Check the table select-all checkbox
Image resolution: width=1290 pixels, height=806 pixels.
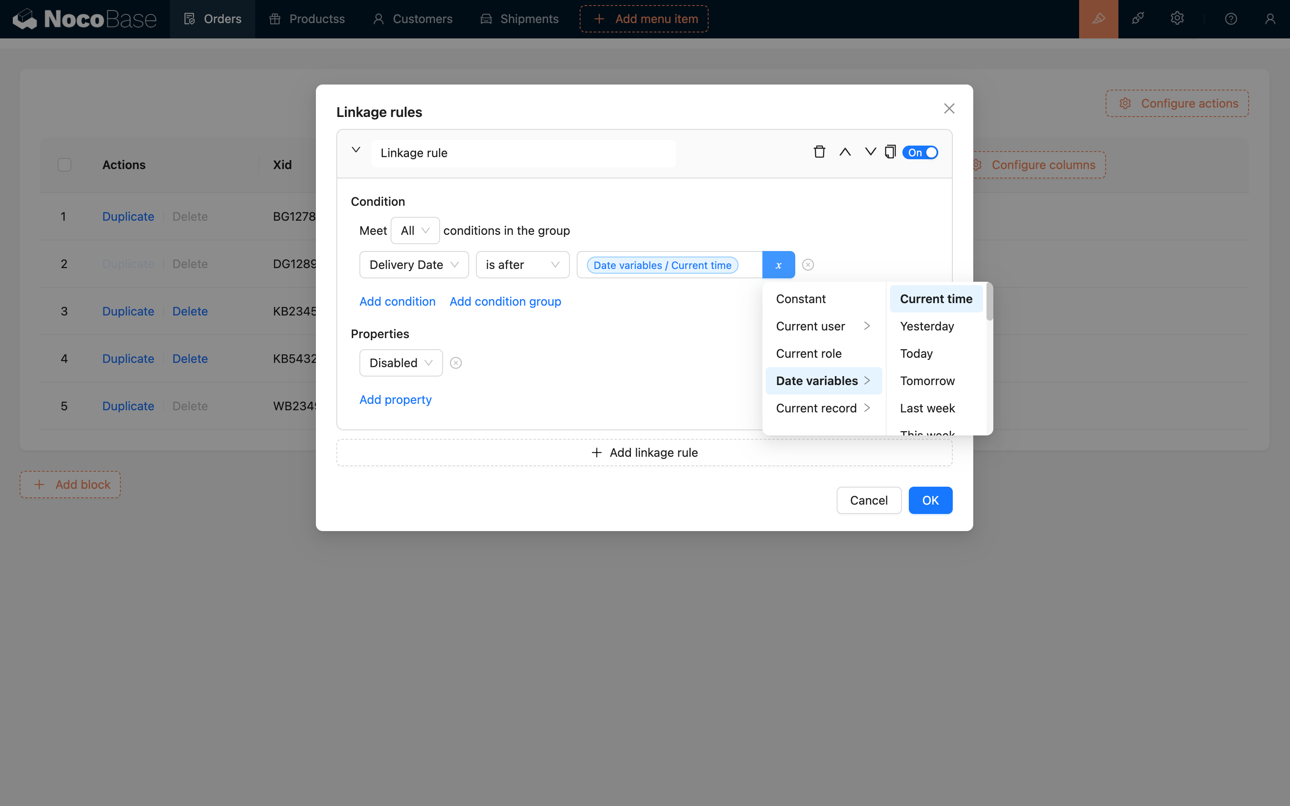click(64, 165)
